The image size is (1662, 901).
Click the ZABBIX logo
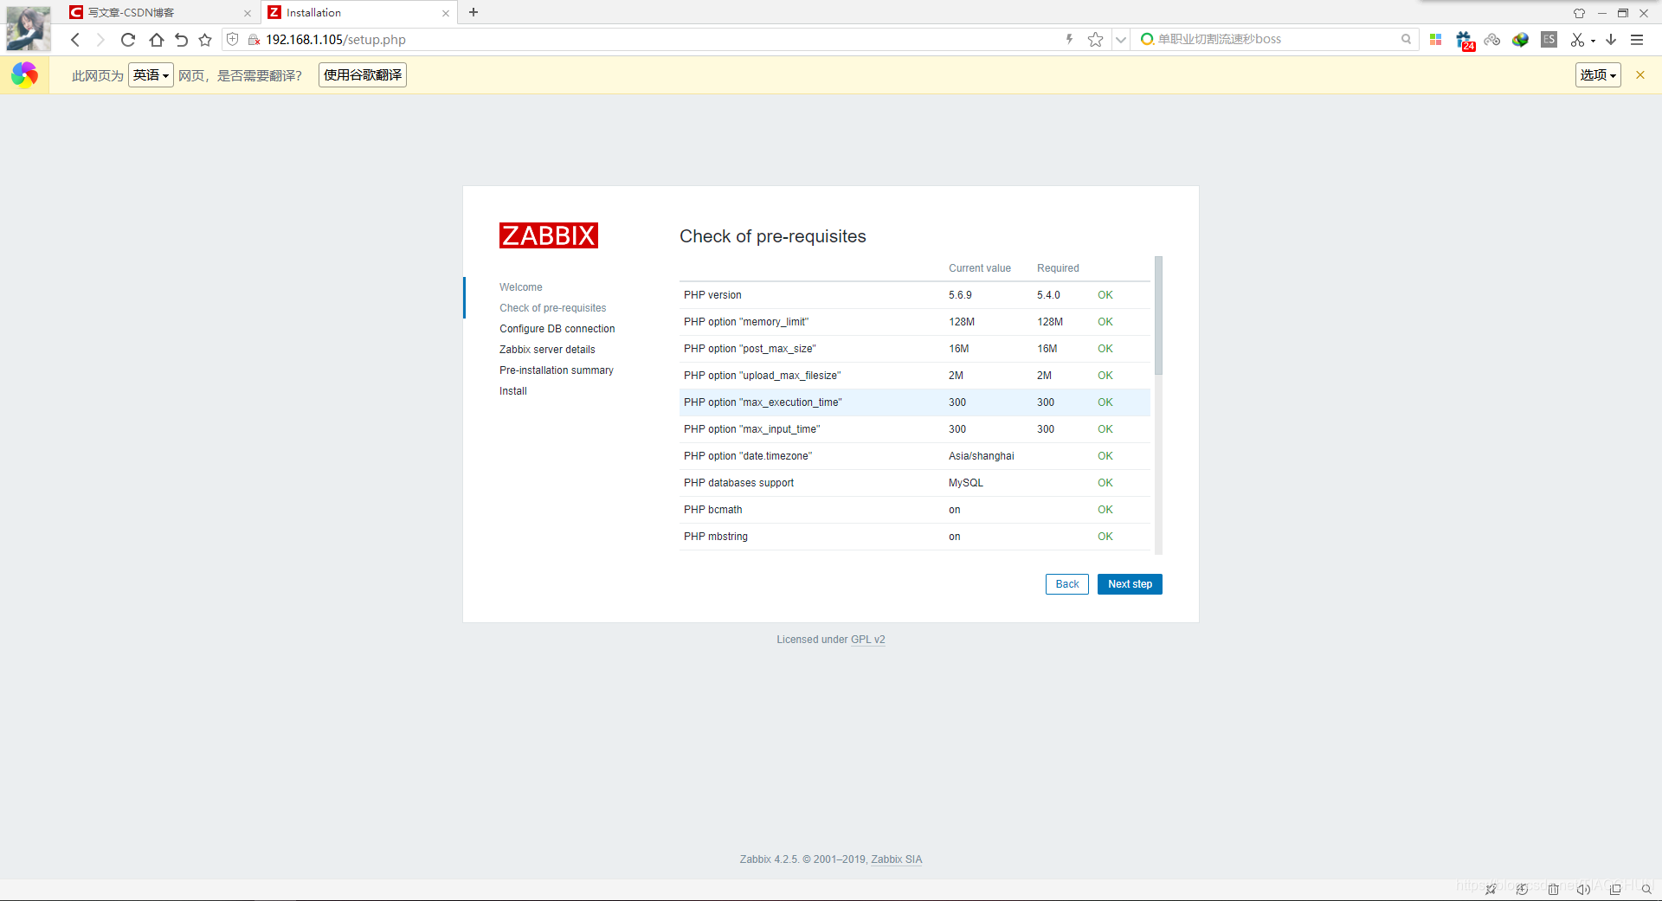(x=549, y=235)
